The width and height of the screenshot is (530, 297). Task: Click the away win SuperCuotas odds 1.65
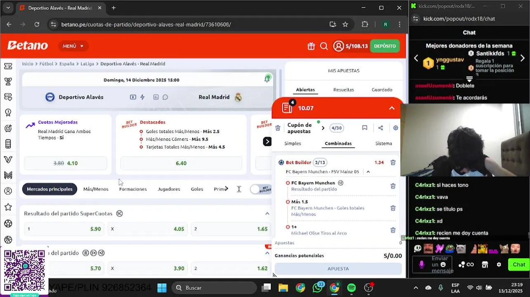(231, 229)
